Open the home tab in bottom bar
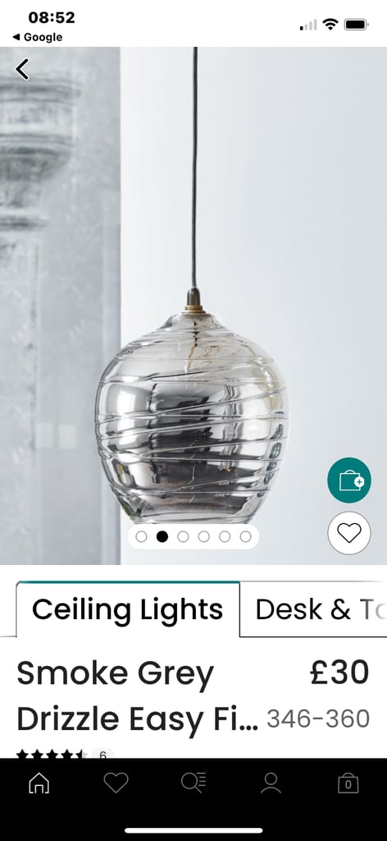 (x=39, y=783)
